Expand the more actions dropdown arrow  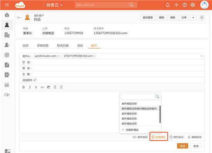click(193, 18)
